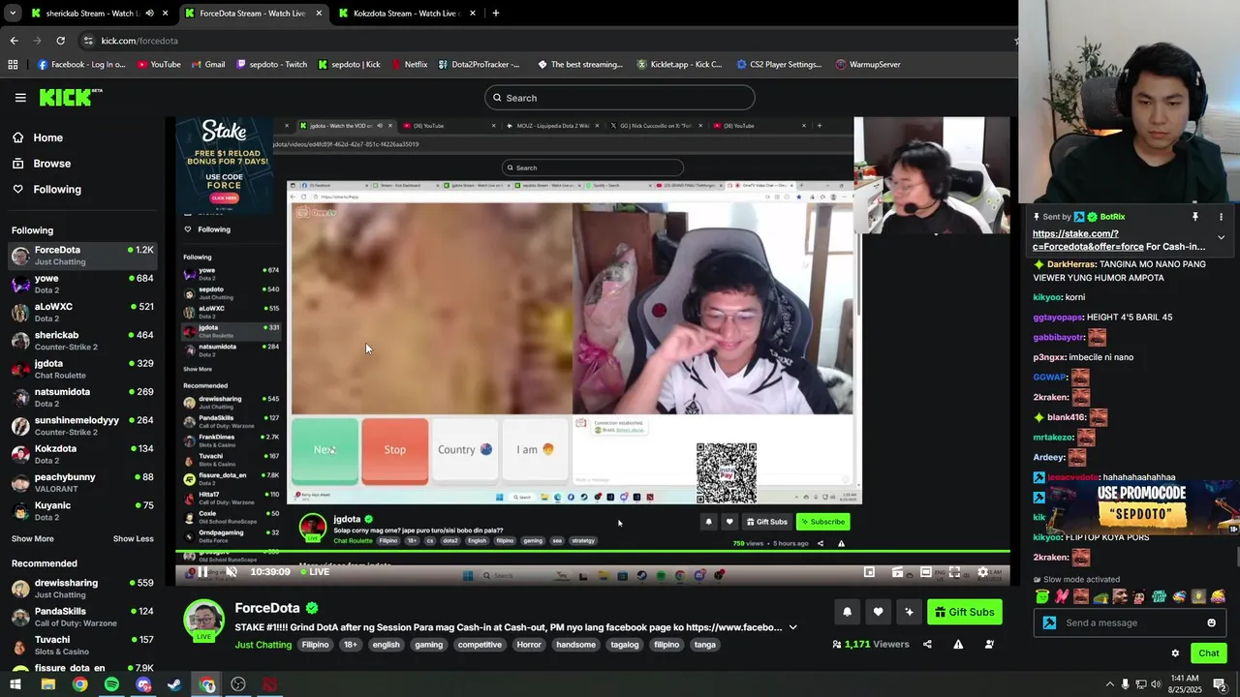
Task: Mute the sherickab tab audio icon
Action: (x=149, y=14)
